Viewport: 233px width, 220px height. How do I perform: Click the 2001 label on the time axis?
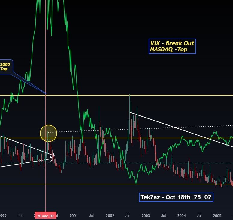74,216
